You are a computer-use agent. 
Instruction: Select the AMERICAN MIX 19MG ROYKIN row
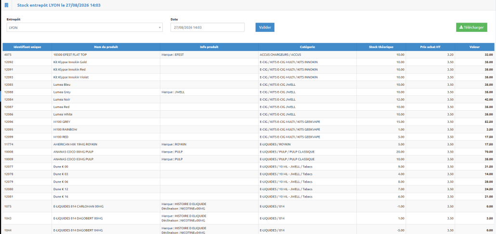click(248, 144)
